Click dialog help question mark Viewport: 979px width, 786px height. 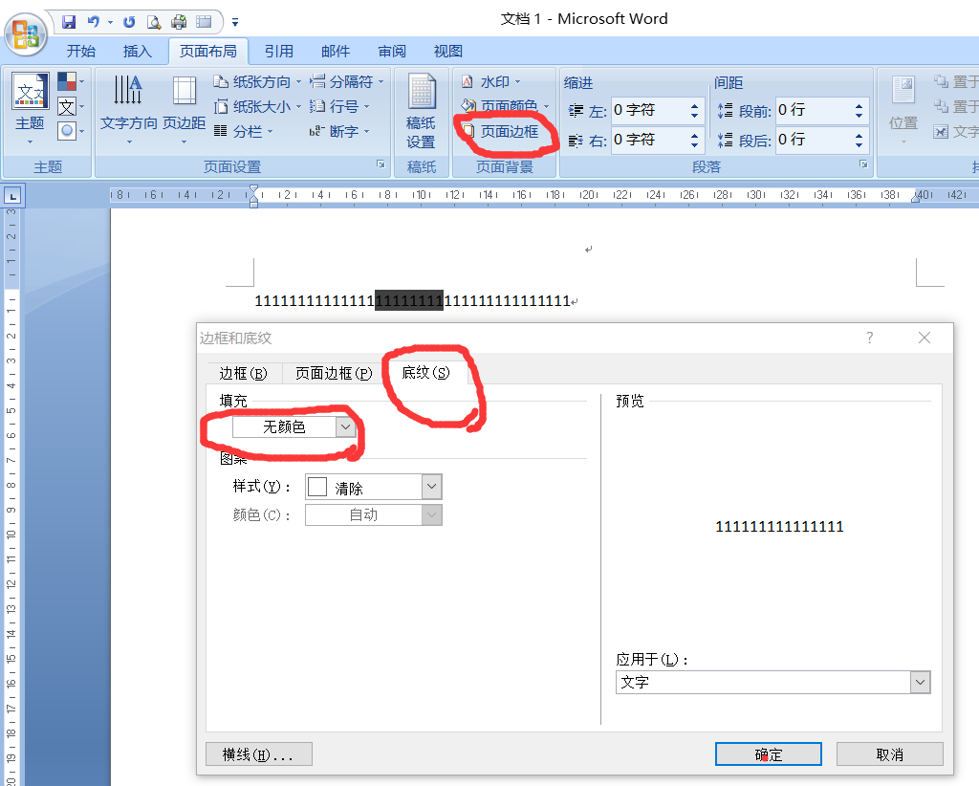point(870,338)
